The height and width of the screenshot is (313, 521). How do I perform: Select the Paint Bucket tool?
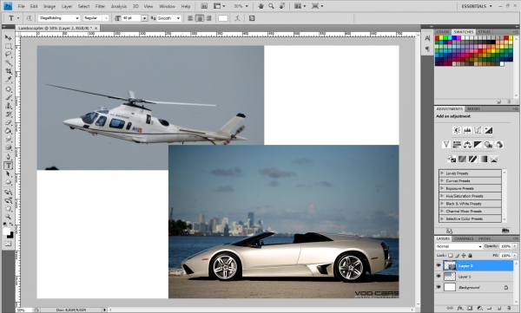click(x=8, y=131)
